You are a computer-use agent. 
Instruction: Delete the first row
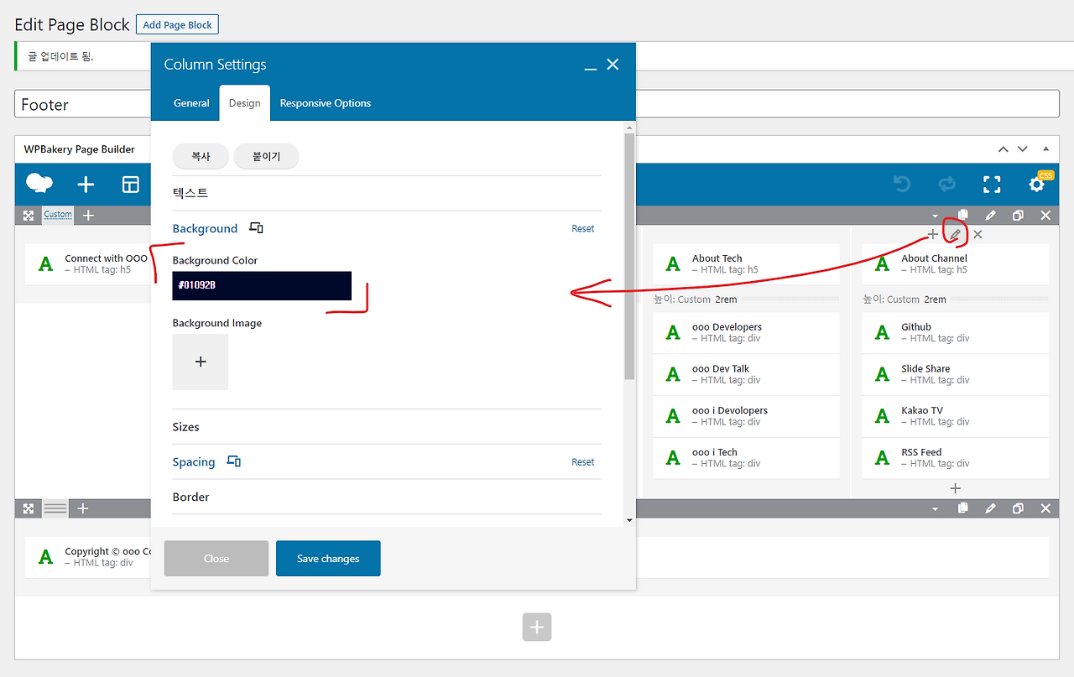1045,216
